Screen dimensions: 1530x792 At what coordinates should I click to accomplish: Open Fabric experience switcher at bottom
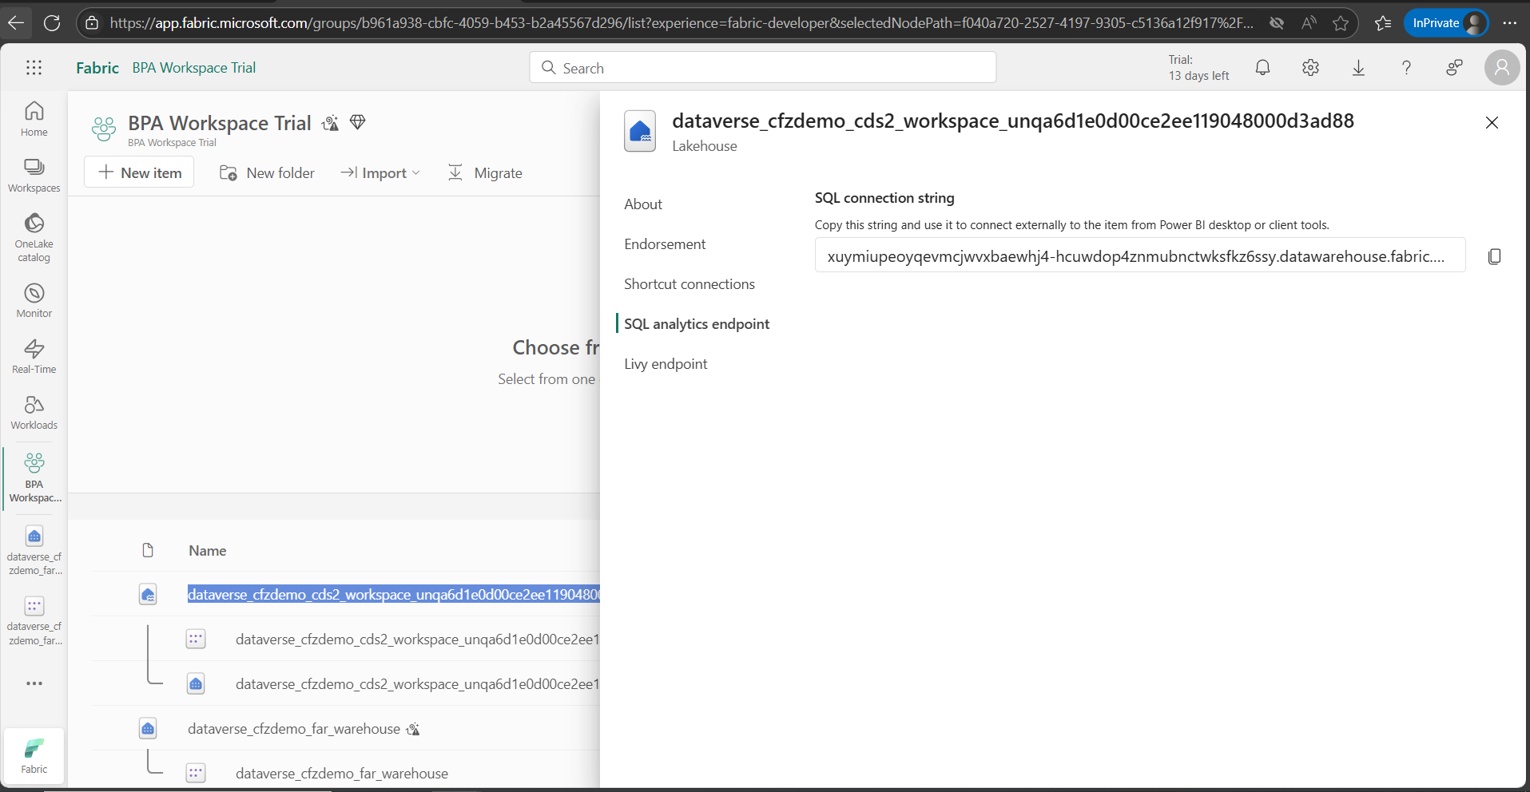(34, 755)
